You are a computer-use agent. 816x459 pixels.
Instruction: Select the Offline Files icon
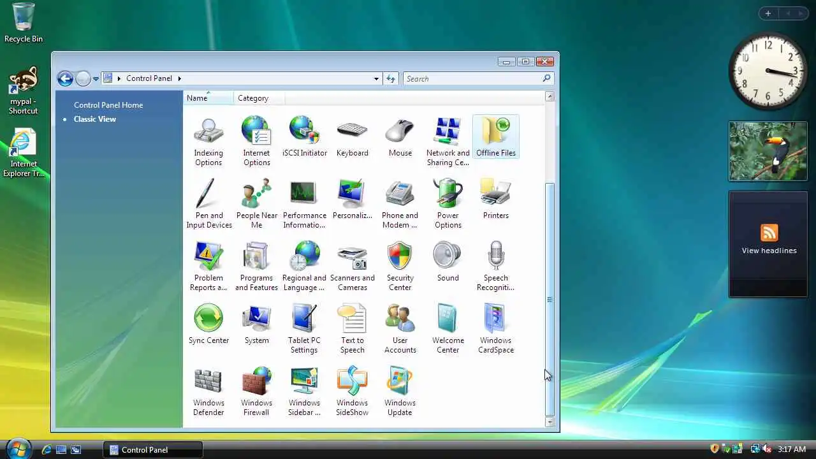pyautogui.click(x=495, y=137)
